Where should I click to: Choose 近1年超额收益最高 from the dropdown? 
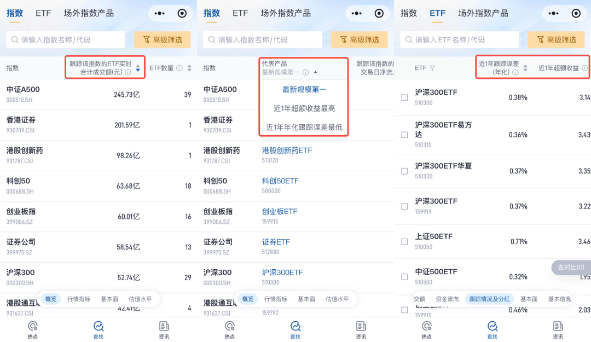point(304,108)
